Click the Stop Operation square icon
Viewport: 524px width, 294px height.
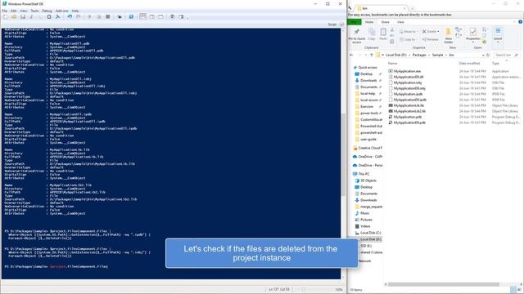(x=107, y=16)
